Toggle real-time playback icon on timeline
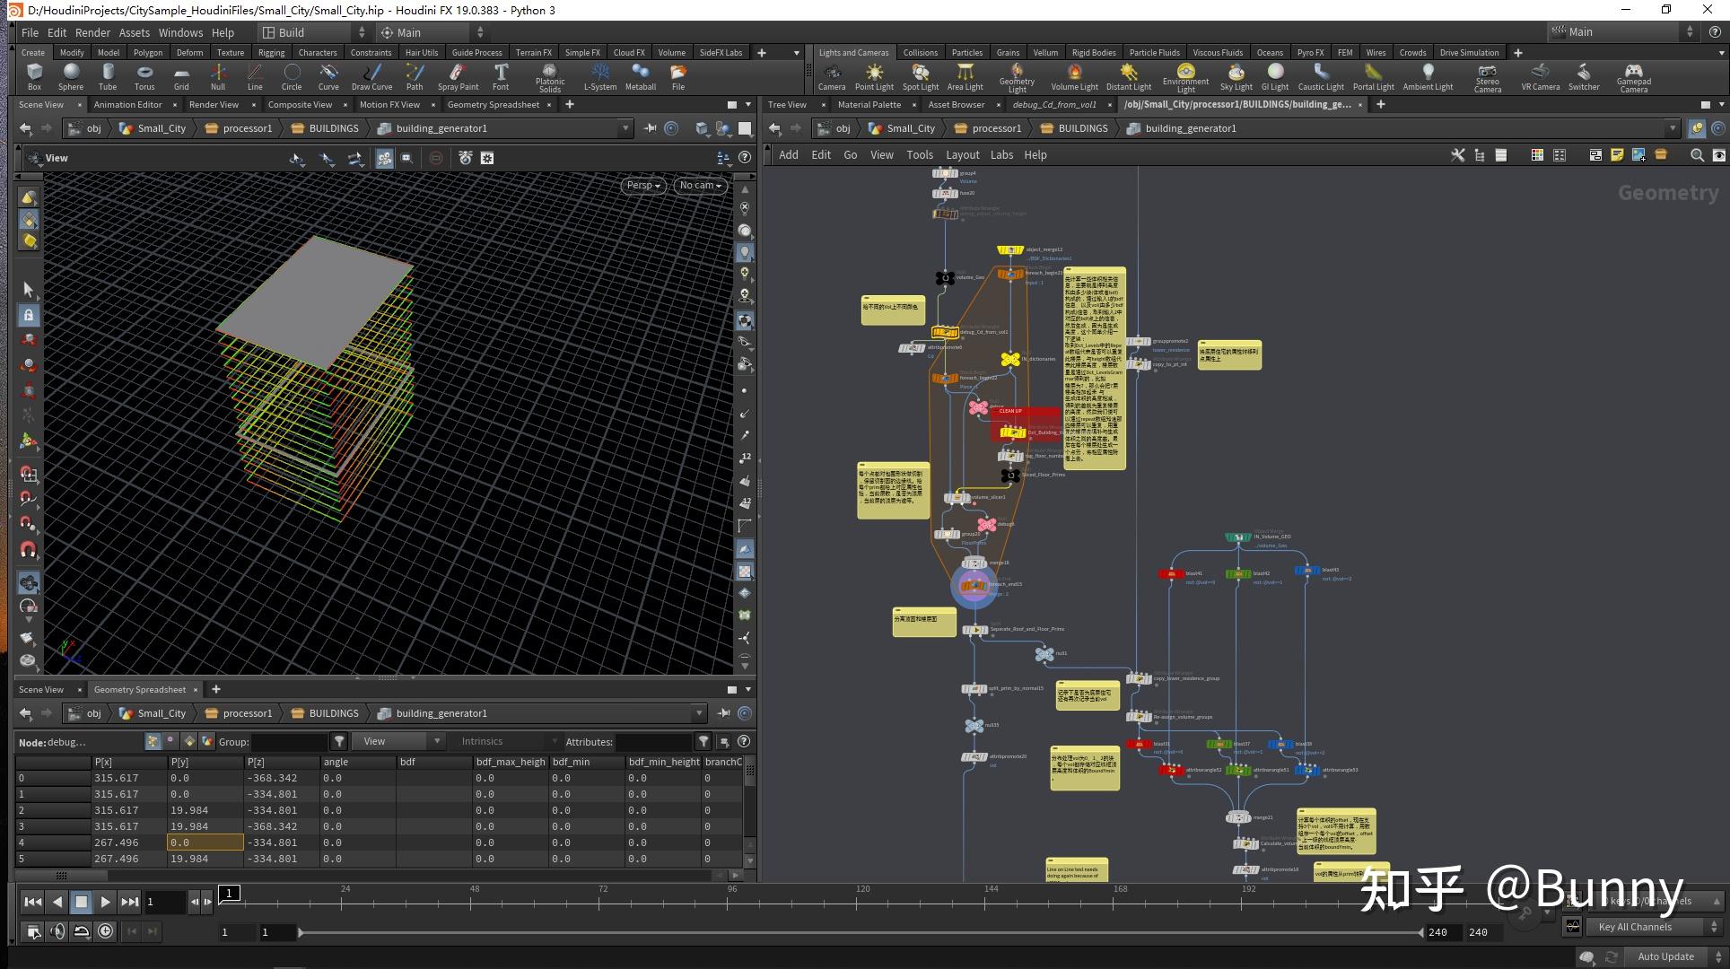Screen dimensions: 1730x969 [x=105, y=931]
